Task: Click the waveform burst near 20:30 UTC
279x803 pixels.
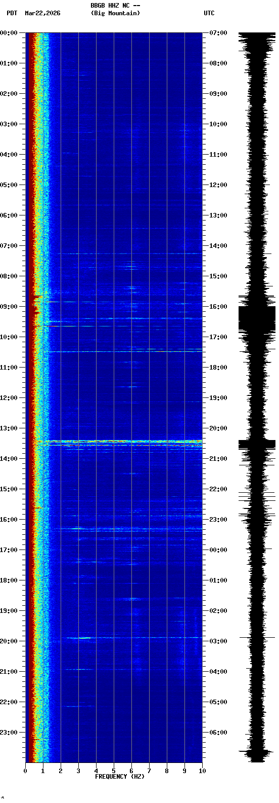Action: click(x=257, y=444)
